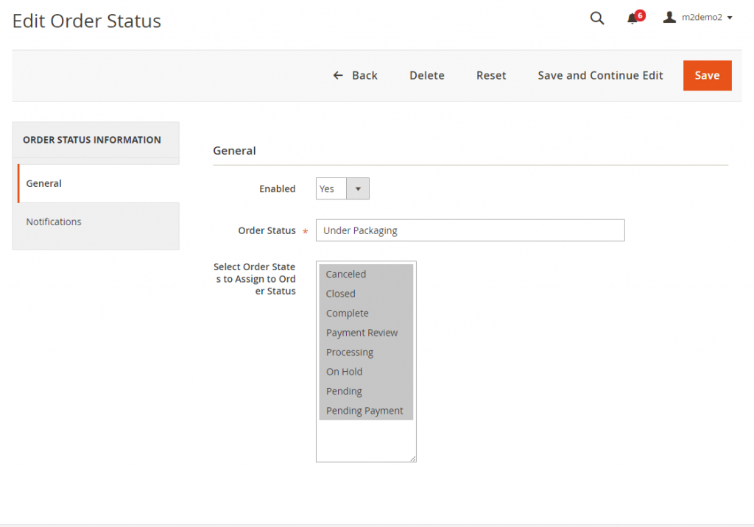The width and height of the screenshot is (754, 527).
Task: Select Payment Review order state
Action: click(362, 333)
